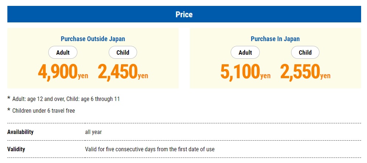Click the Adult pill under Purchase In Japan
This screenshot has height=163, width=367.
(x=245, y=52)
